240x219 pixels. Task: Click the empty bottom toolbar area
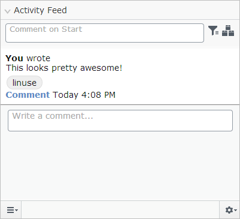[x=120, y=210]
